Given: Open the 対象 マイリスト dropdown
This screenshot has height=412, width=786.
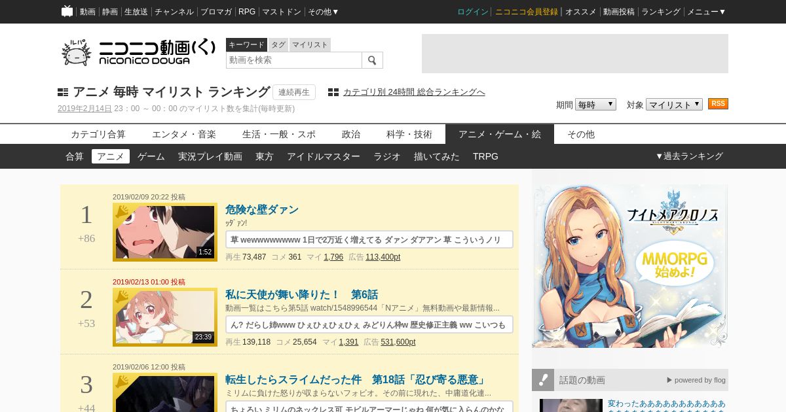Looking at the screenshot, I should [x=674, y=105].
